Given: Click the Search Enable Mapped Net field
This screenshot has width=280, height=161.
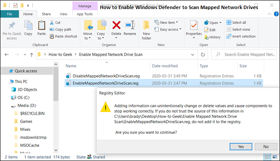Looking at the screenshot, I should [x=244, y=54].
